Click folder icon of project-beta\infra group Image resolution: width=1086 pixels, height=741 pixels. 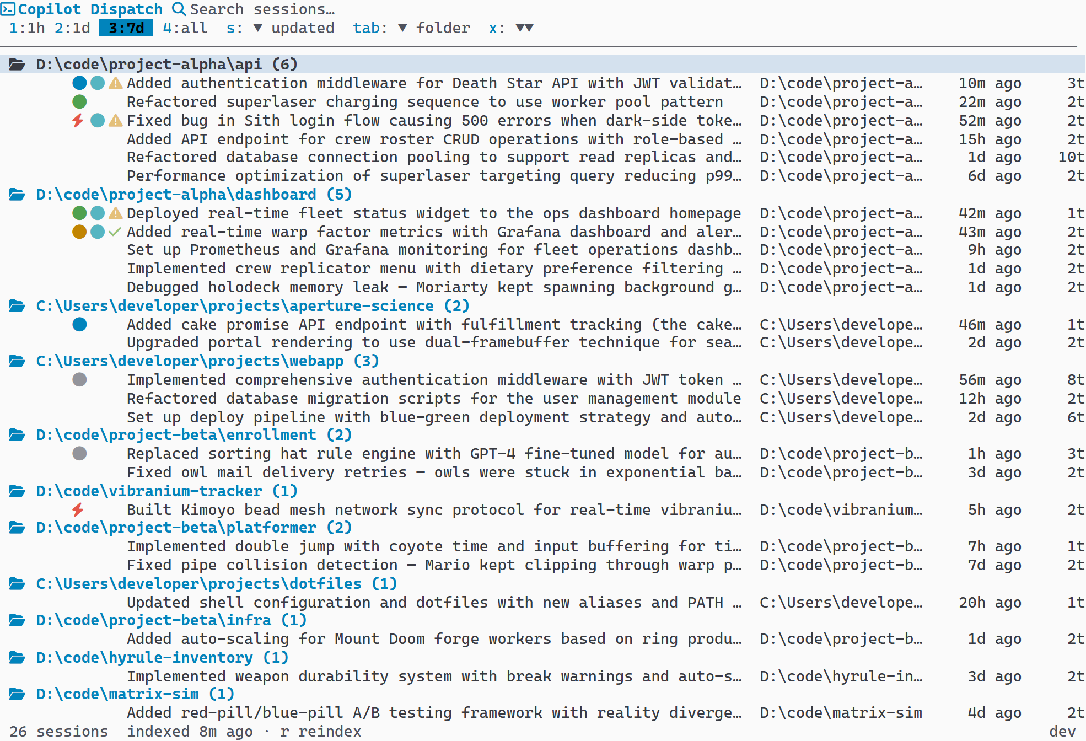[x=17, y=620]
